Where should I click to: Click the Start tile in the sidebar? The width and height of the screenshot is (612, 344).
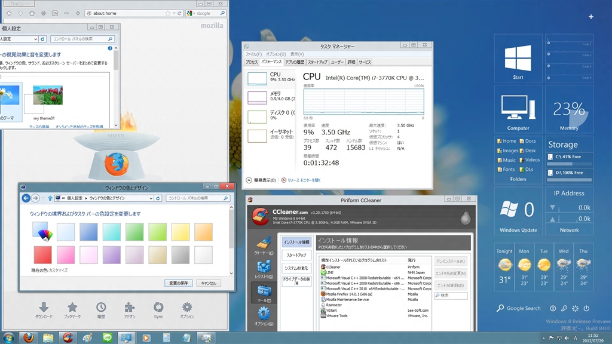click(518, 60)
